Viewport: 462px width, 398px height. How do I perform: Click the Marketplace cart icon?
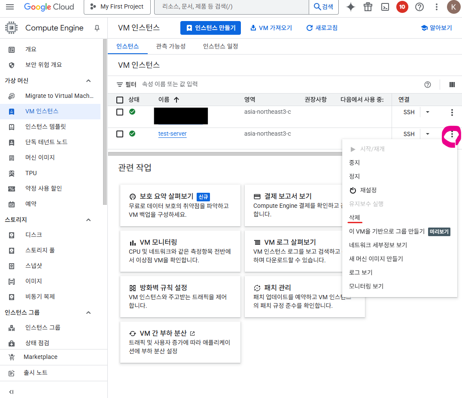12,357
